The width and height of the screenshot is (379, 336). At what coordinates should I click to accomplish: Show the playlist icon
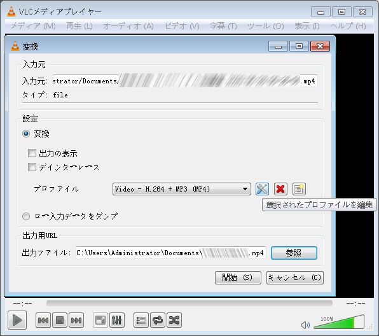click(141, 320)
